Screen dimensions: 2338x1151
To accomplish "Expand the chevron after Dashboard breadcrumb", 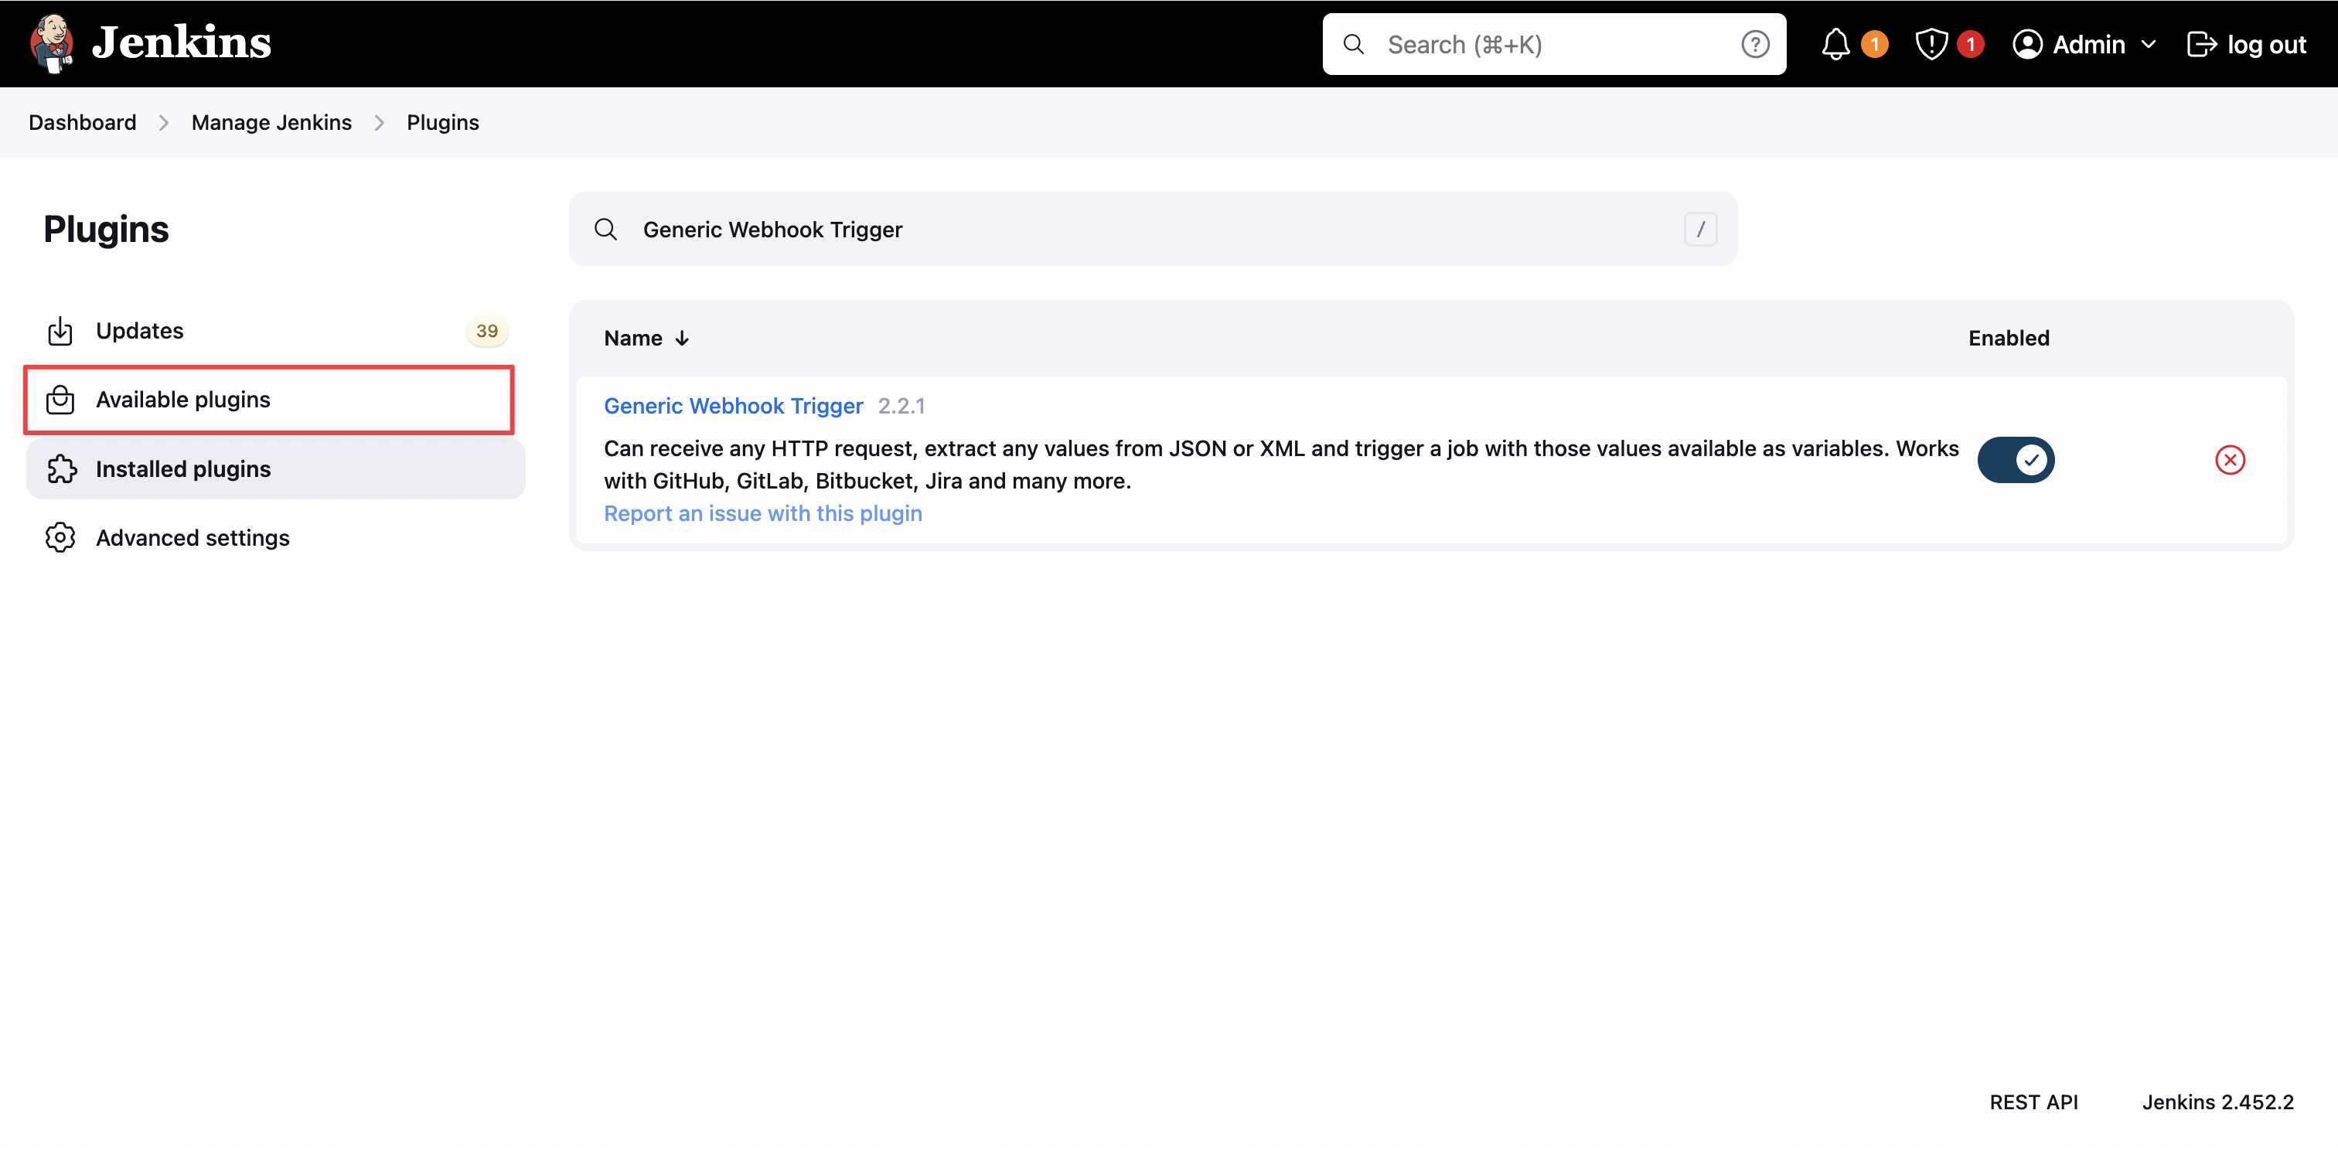I will pyautogui.click(x=163, y=123).
